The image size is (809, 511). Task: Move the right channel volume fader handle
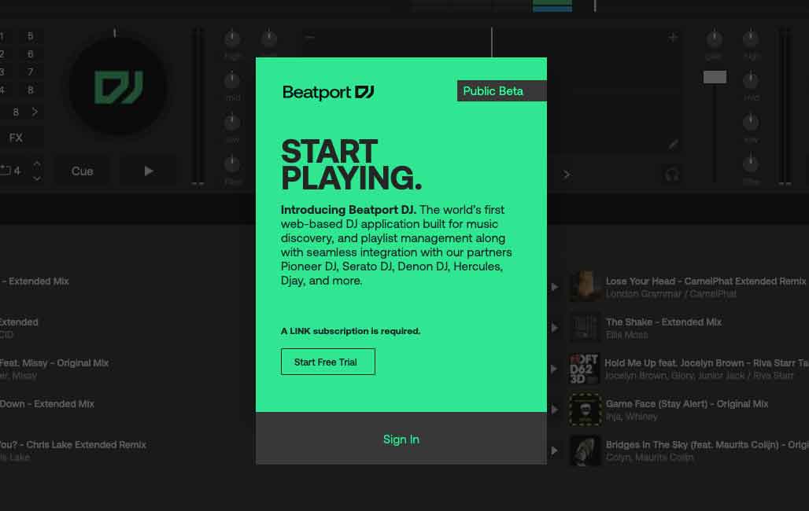click(715, 77)
